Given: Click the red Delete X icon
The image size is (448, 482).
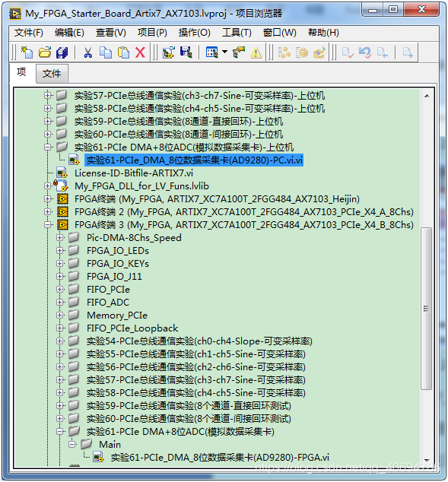Looking at the screenshot, I should pyautogui.click(x=140, y=52).
